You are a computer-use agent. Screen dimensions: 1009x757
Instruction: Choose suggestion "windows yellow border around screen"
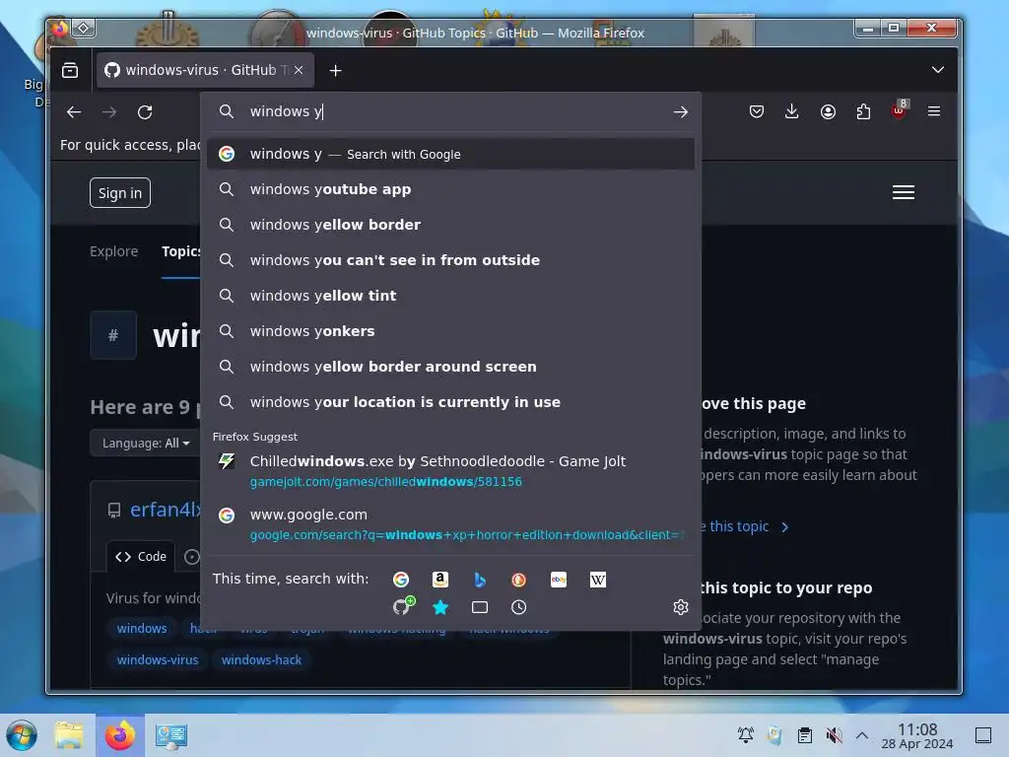(450, 367)
